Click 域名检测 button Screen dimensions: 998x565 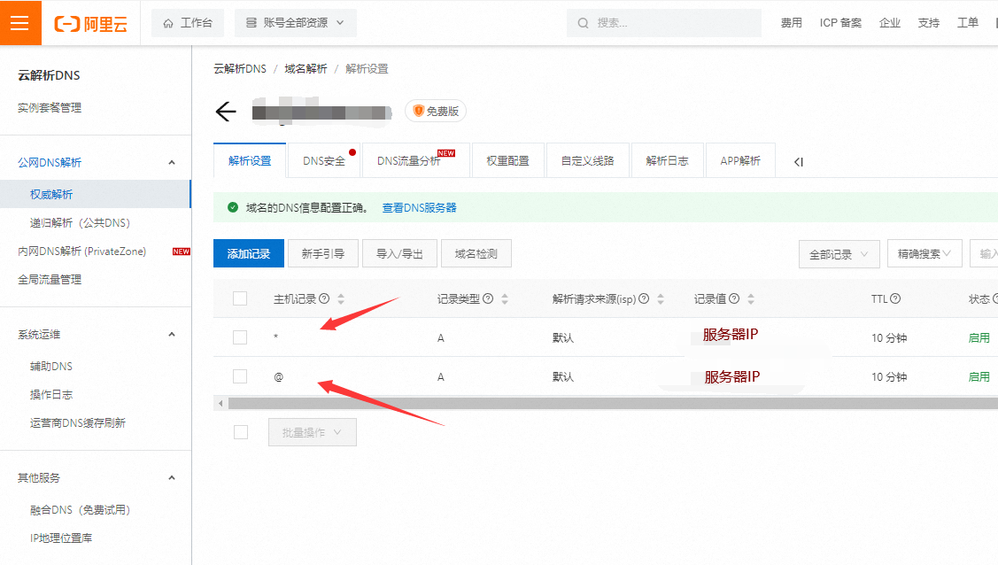[476, 254]
